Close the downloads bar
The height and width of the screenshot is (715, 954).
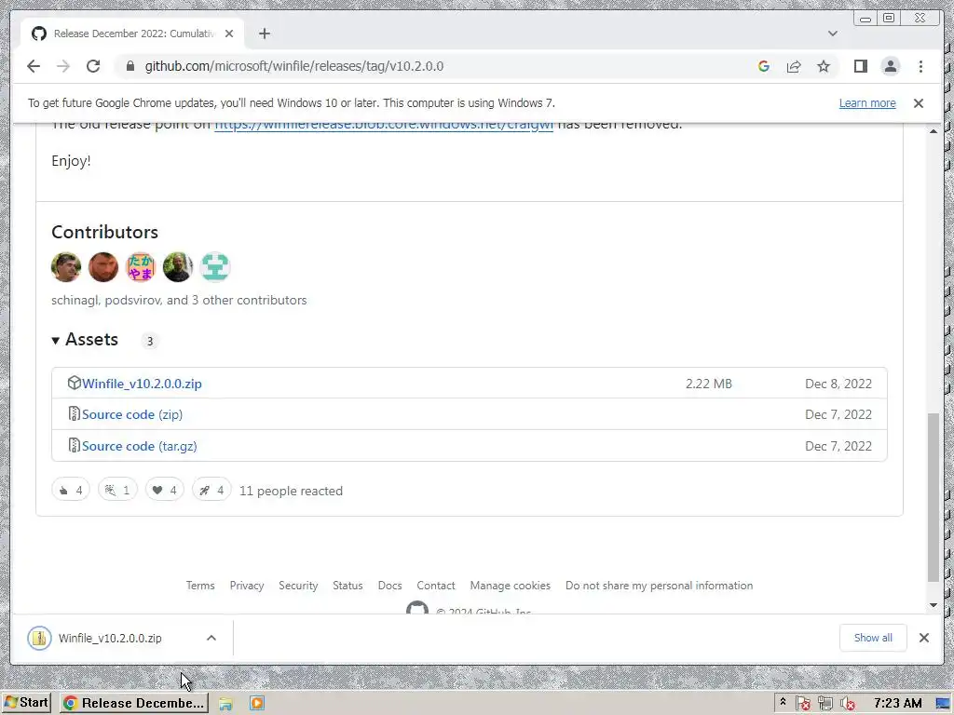click(x=923, y=638)
